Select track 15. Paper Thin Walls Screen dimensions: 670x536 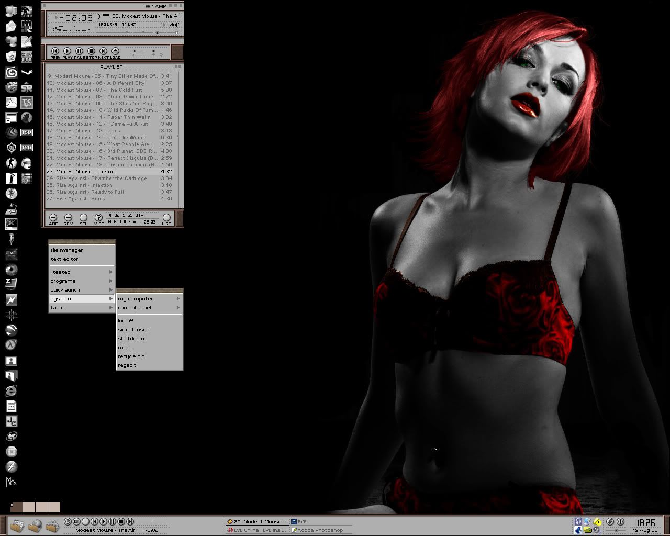click(110, 117)
